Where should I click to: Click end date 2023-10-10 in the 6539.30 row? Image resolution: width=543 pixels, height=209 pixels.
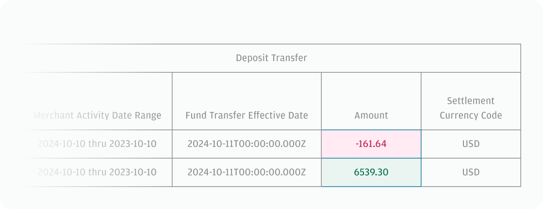pos(133,172)
